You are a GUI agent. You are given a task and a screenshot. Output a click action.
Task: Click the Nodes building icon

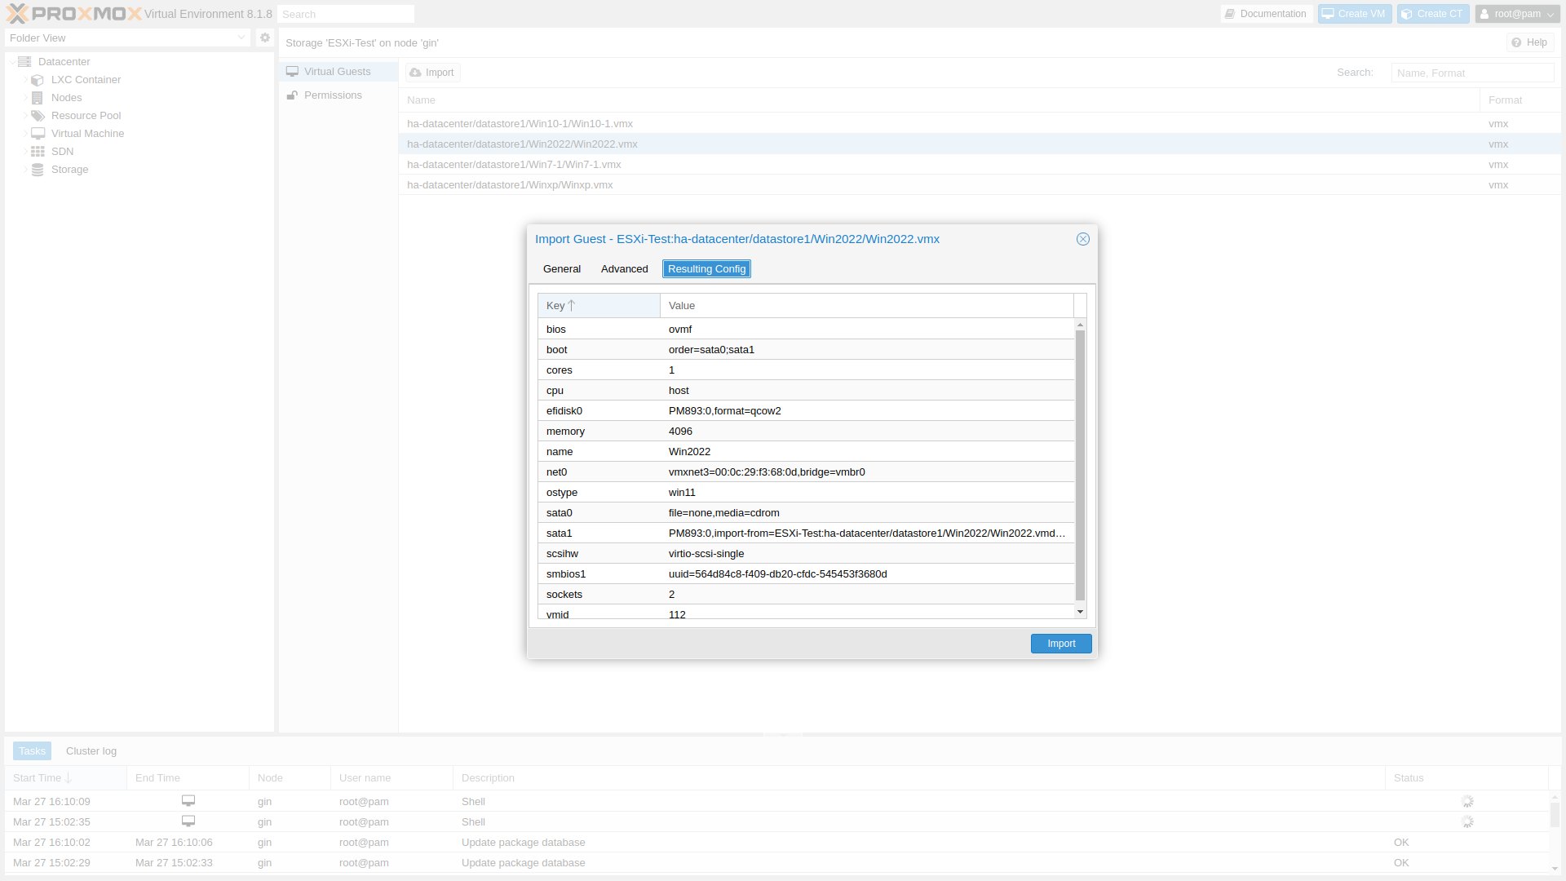(38, 98)
